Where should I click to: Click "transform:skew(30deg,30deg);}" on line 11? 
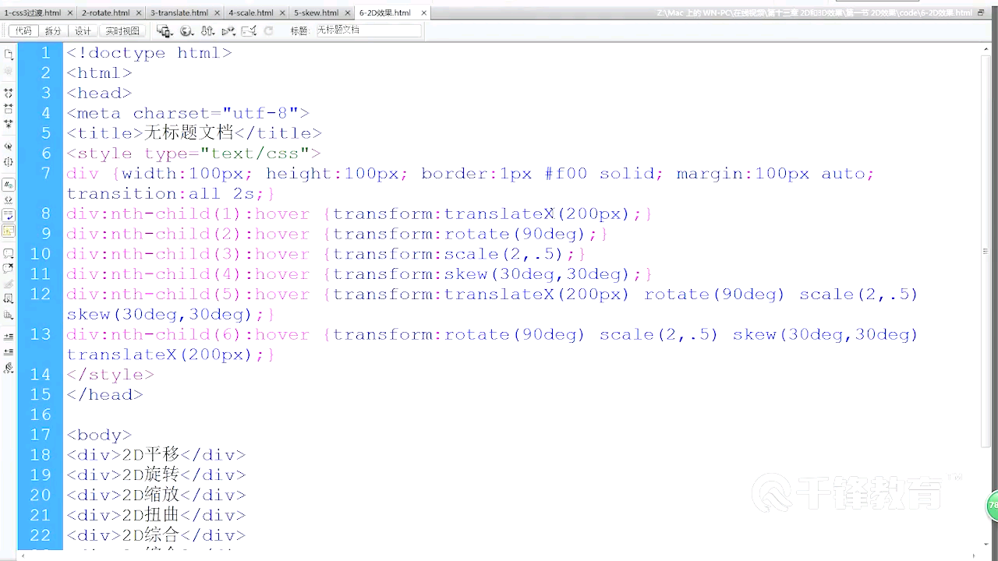tap(493, 274)
